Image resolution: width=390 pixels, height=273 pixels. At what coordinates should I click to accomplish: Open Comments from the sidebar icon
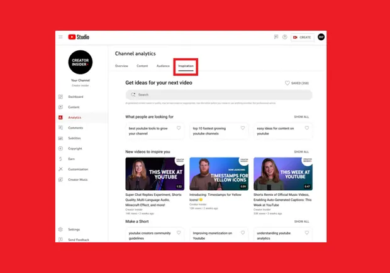pyautogui.click(x=61, y=127)
